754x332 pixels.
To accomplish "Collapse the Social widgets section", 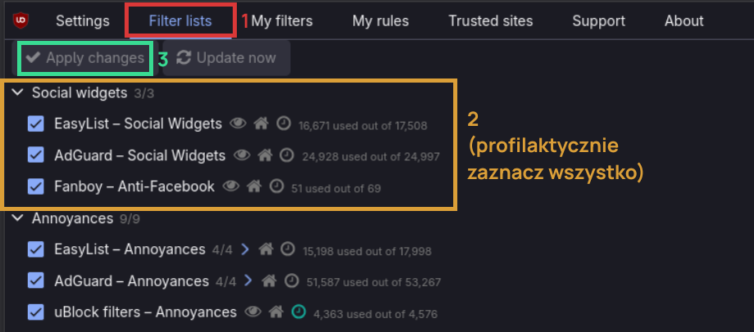I will point(19,93).
